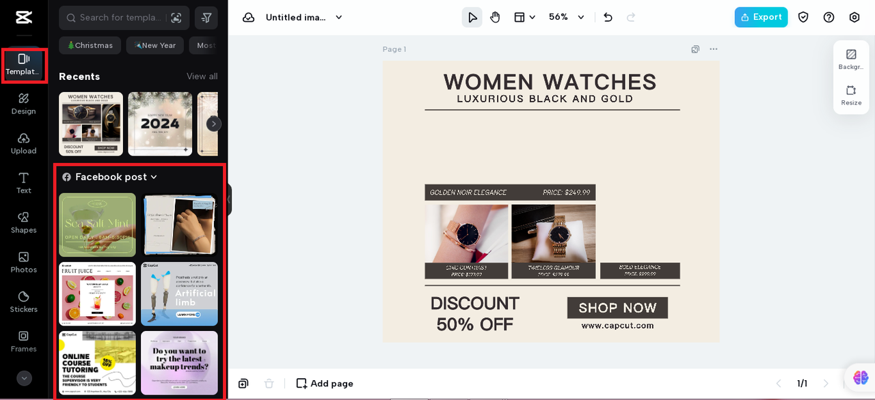Choose the makeup trends template
875x400 pixels.
(x=179, y=362)
